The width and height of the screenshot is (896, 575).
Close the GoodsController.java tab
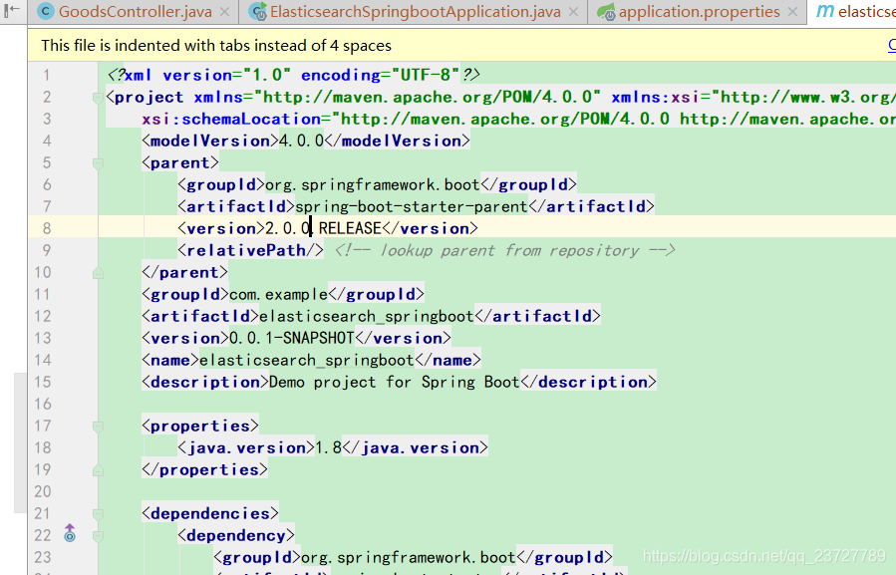(x=225, y=12)
